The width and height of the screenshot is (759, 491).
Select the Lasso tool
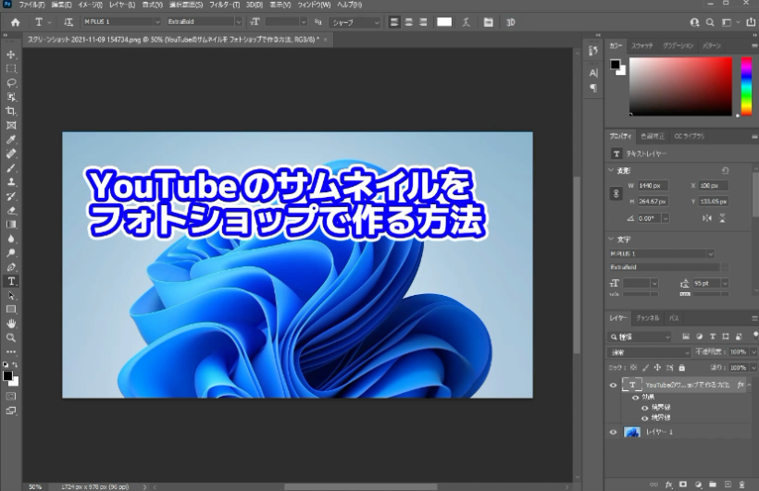pos(11,82)
